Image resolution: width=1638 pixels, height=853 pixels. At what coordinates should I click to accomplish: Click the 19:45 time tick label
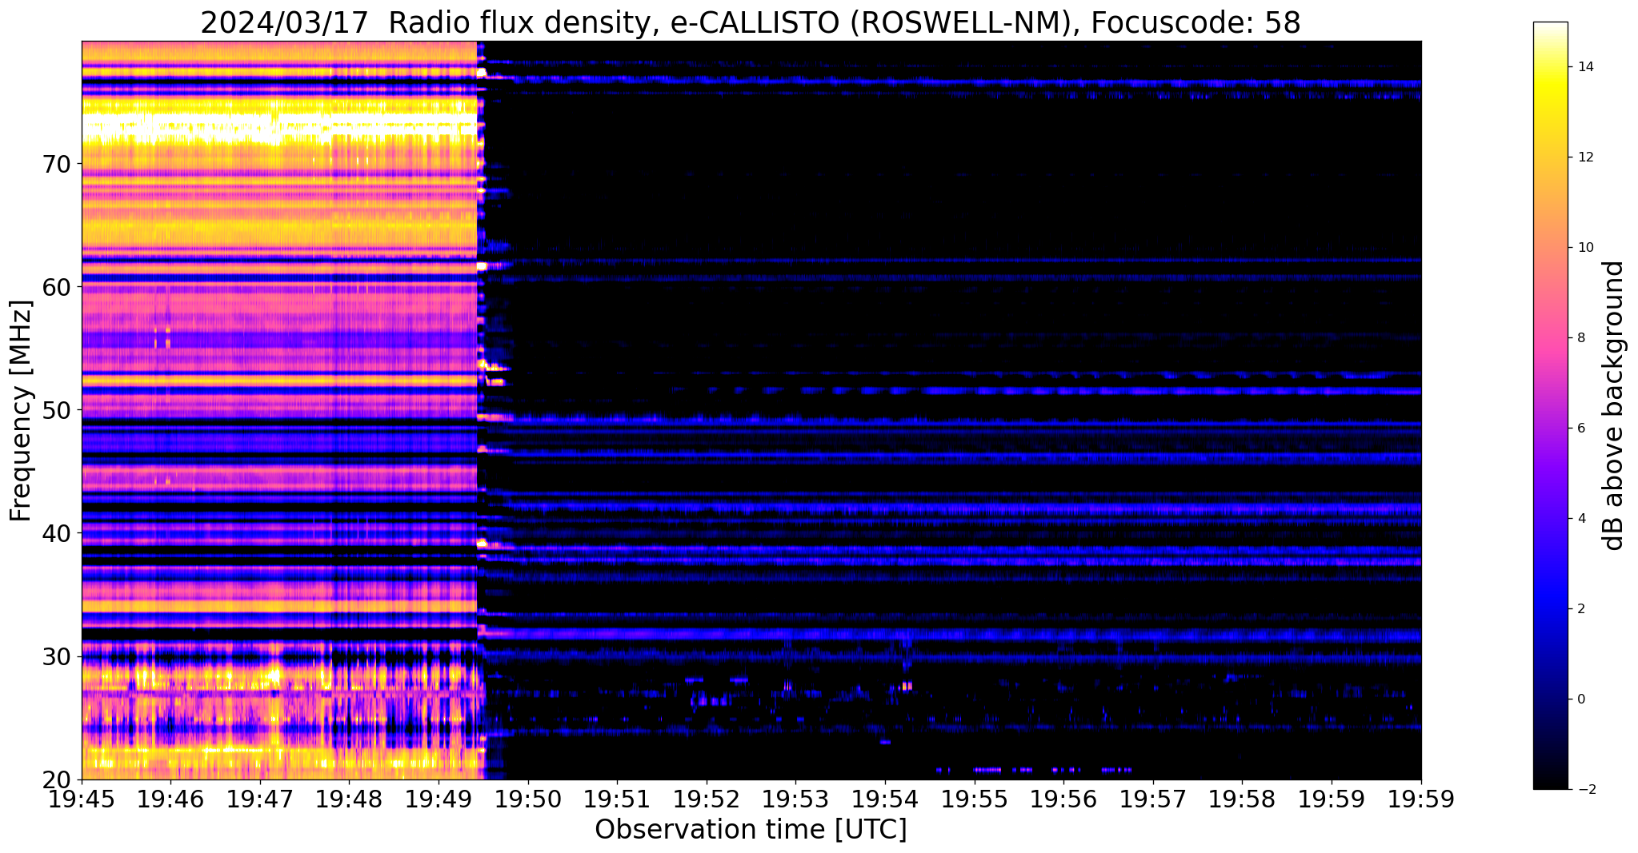pyautogui.click(x=82, y=799)
